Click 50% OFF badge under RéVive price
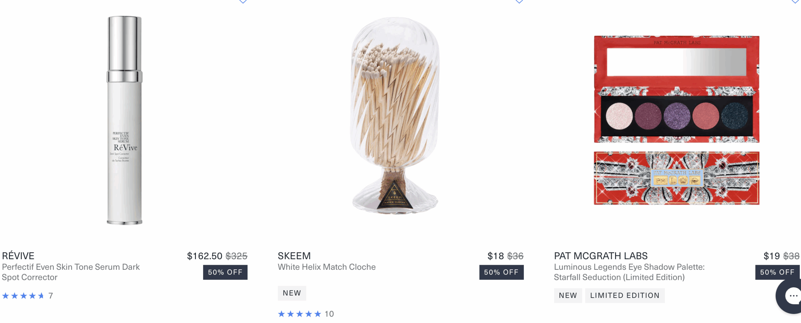Screen dimensions: 801x323 [x=225, y=272]
